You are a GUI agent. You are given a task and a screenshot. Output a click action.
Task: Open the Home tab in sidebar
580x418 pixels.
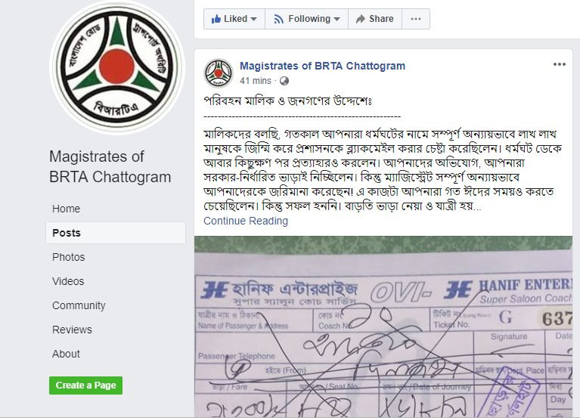67,209
